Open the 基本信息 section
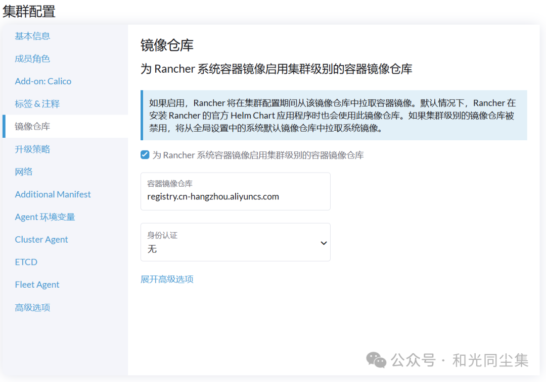 click(x=32, y=36)
